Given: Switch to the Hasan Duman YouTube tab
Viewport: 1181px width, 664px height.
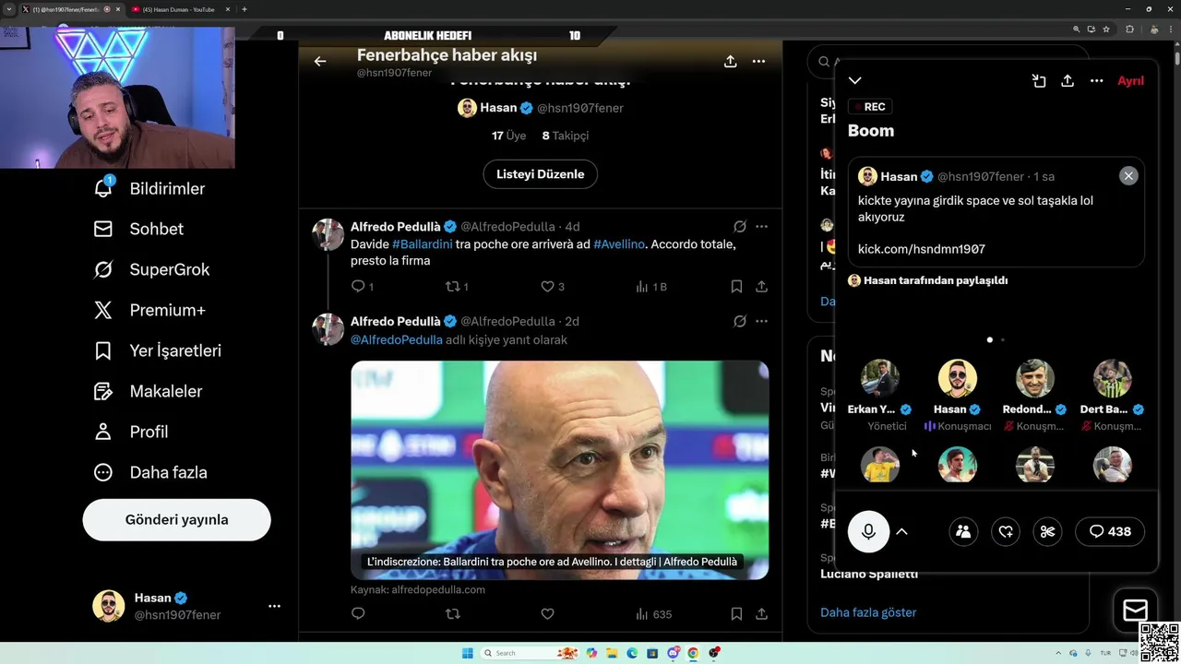Looking at the screenshot, I should point(179,9).
